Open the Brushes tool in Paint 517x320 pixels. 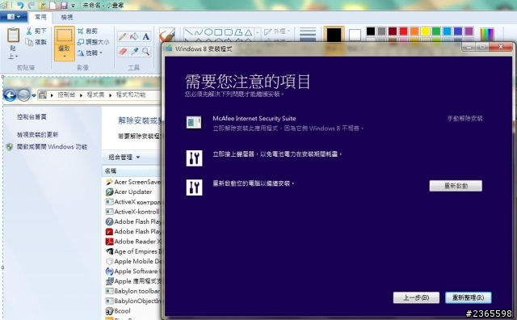[x=167, y=34]
